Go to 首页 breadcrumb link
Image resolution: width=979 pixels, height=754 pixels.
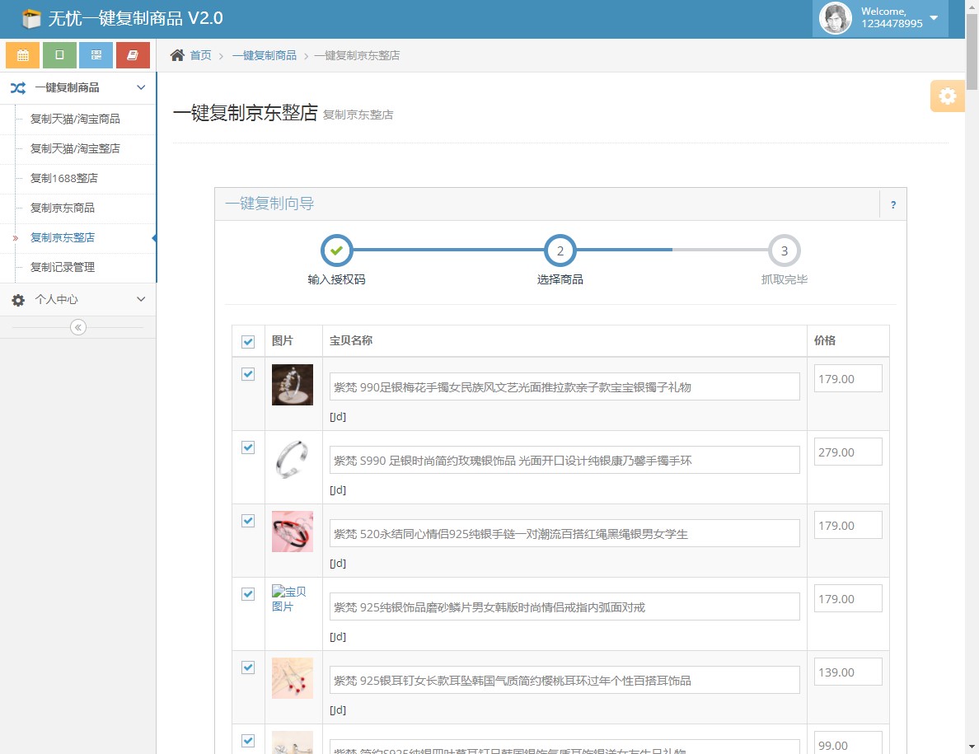(x=200, y=55)
